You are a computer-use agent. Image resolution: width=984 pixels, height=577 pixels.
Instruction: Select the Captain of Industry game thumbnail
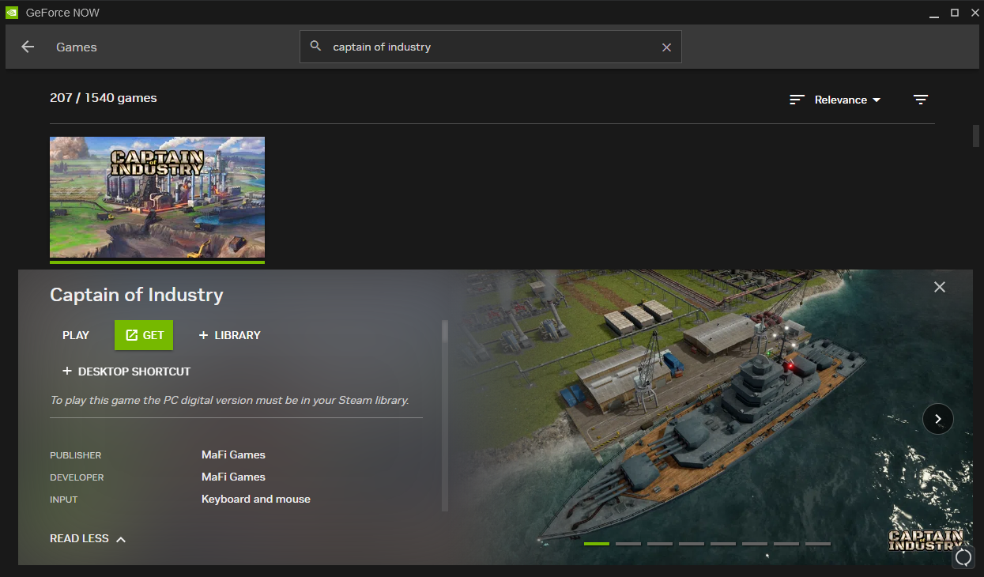point(157,197)
